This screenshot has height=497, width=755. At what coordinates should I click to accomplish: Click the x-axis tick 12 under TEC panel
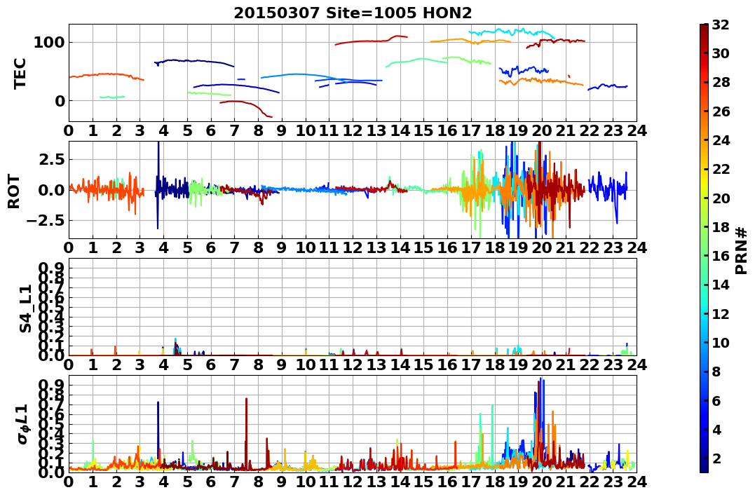point(353,130)
